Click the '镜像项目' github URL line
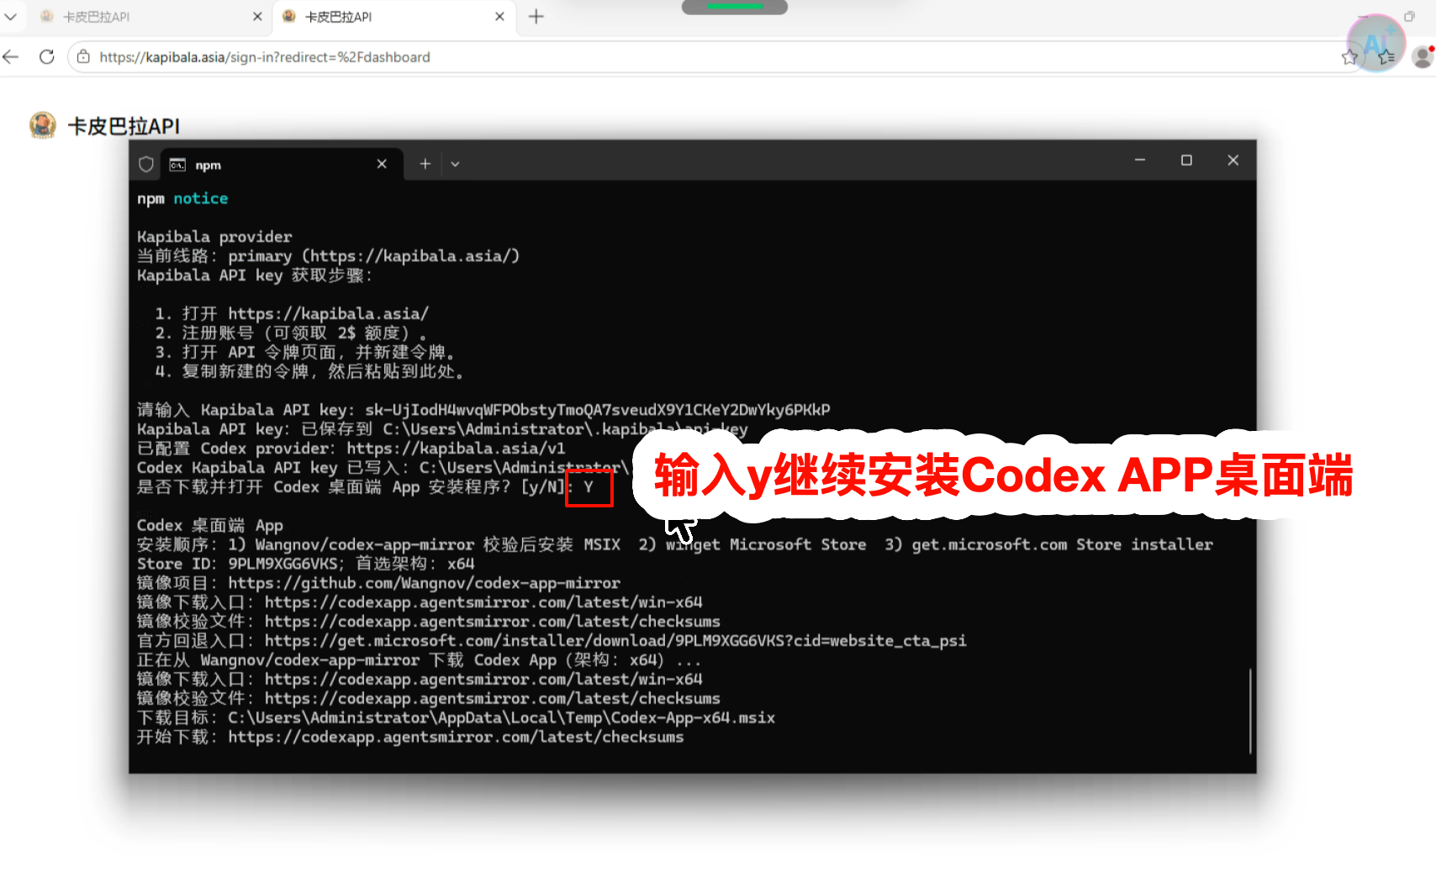1436x872 pixels. coord(378,583)
